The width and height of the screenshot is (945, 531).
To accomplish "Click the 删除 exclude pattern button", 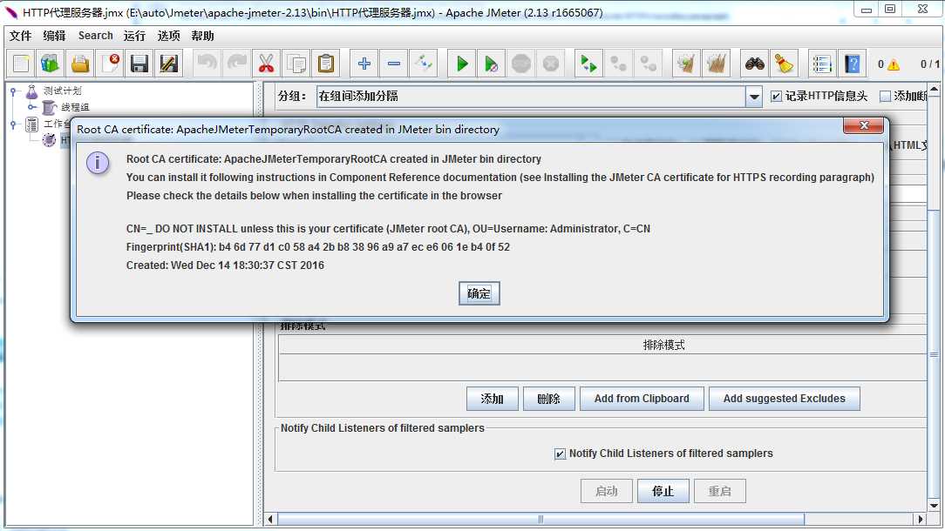I will pos(549,399).
